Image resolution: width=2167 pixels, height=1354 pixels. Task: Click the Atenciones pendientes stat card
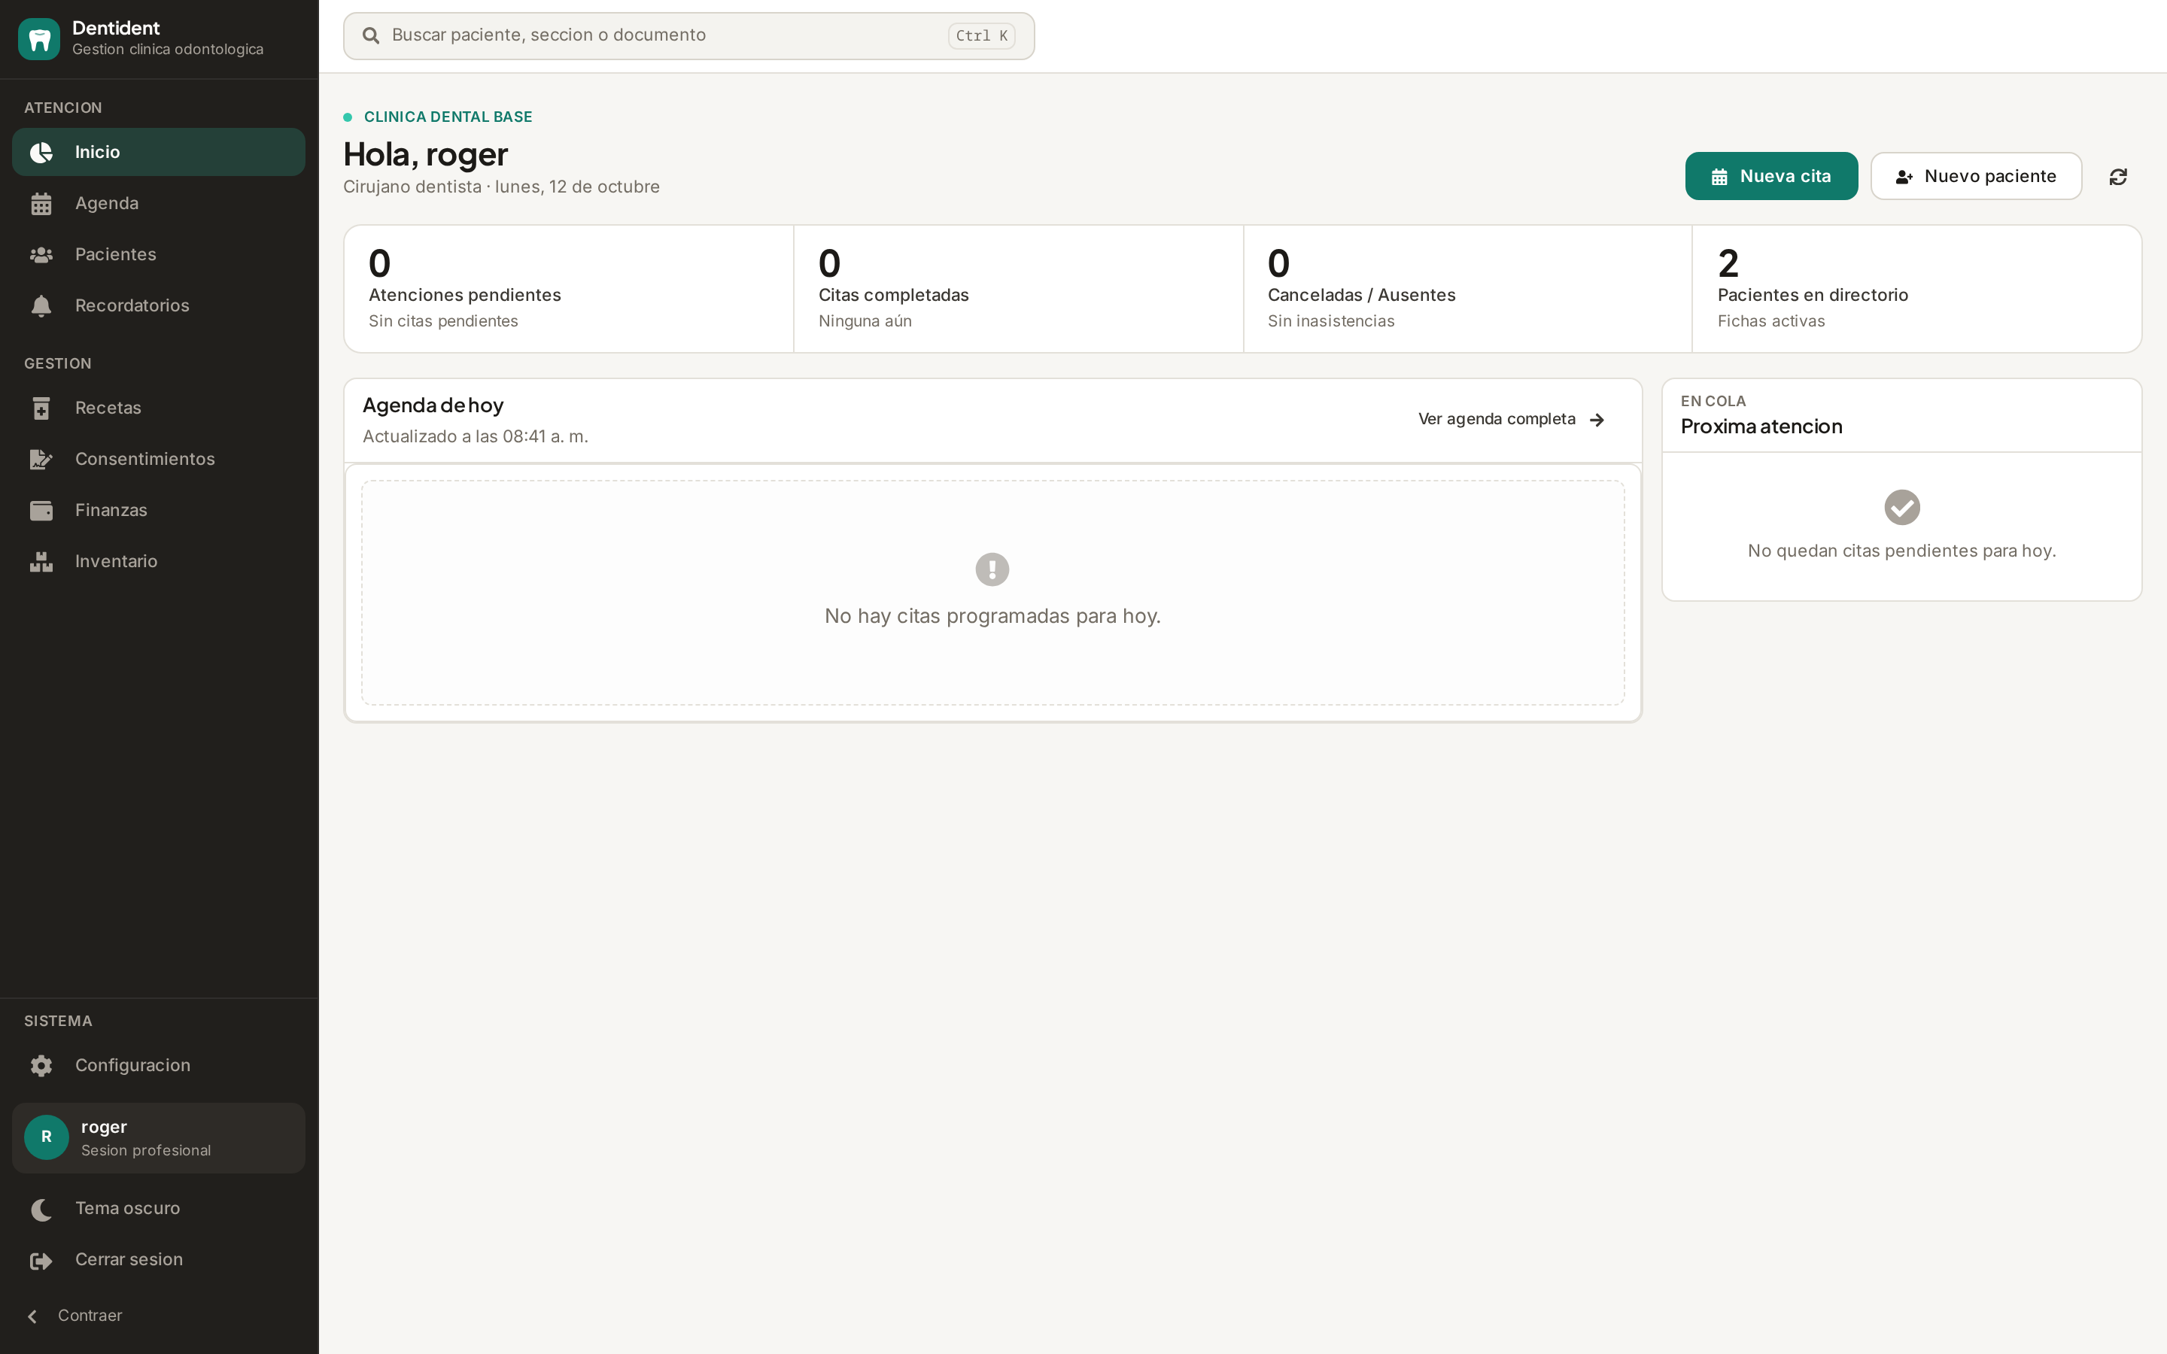569,288
